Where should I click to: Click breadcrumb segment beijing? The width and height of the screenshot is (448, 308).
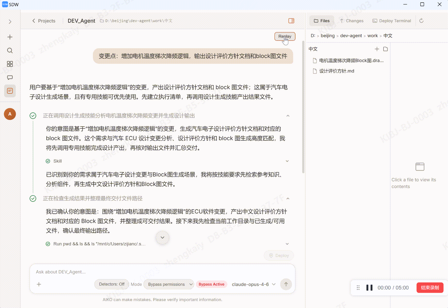click(x=327, y=36)
